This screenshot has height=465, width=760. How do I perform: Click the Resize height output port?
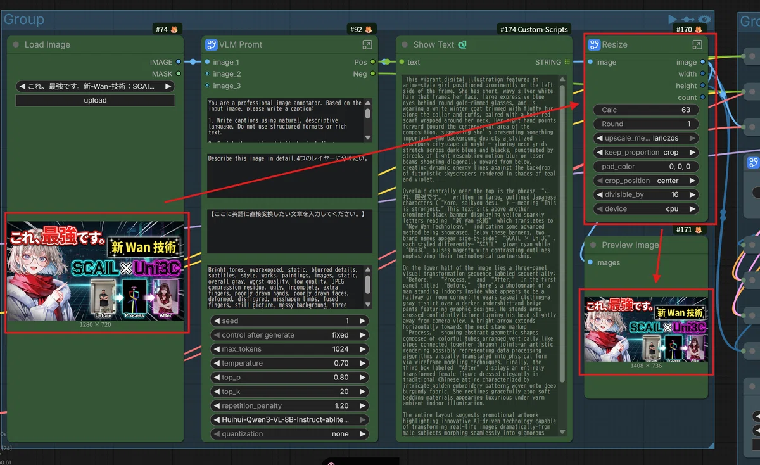702,86
